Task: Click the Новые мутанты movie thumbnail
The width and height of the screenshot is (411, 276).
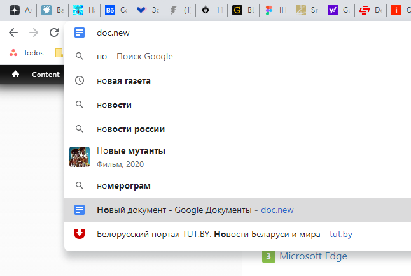Action: (x=80, y=157)
